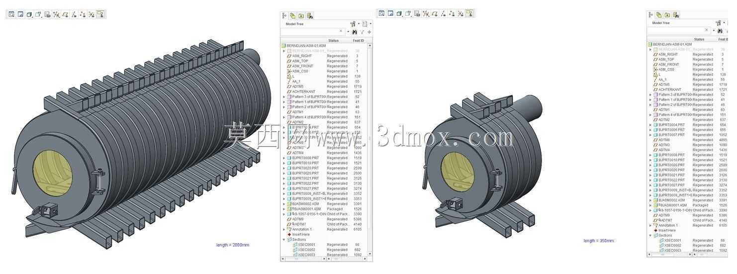Screen dimensions: 737x274
Task: Toggle point display in 350mm view toolbar
Action: tap(452, 13)
